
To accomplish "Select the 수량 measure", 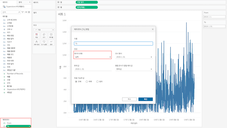I will pyautogui.click(x=9, y=80).
